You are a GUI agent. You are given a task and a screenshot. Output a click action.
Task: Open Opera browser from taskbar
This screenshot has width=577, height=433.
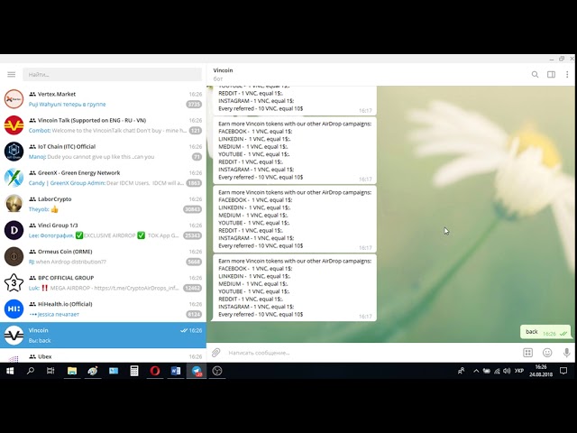(x=155, y=371)
